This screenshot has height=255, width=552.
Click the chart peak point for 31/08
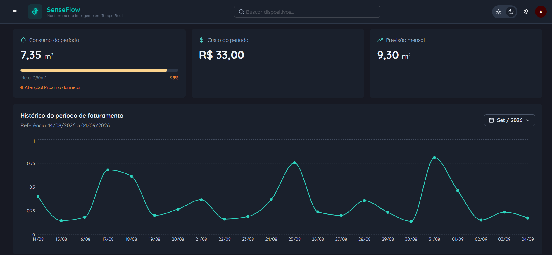pos(434,158)
